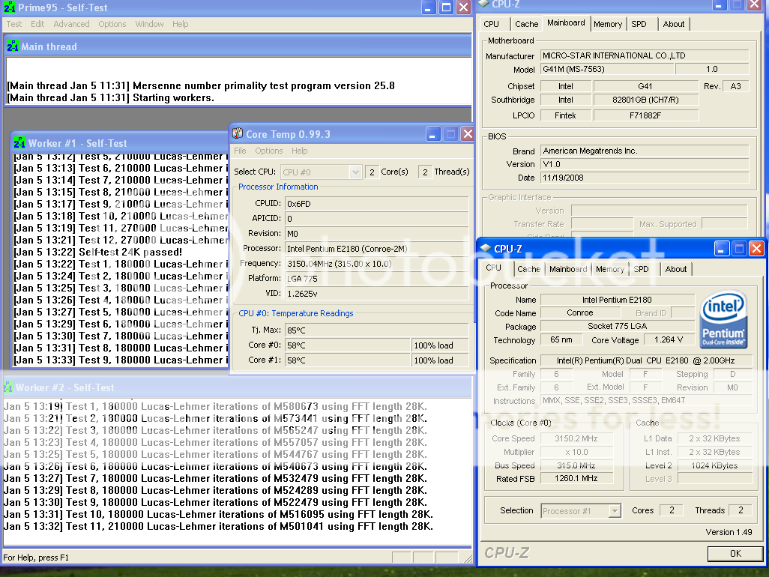Open the Help menu in Prime95
This screenshot has height=577, width=769.
tap(180, 24)
